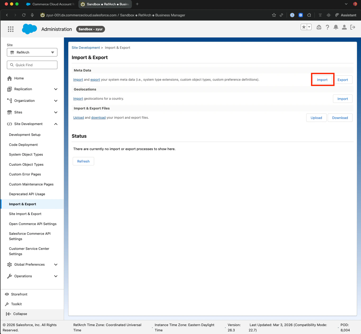361x334 pixels.
Task: Collapse the sidebar with the Collapse arrow icon
Action: click(x=8, y=314)
